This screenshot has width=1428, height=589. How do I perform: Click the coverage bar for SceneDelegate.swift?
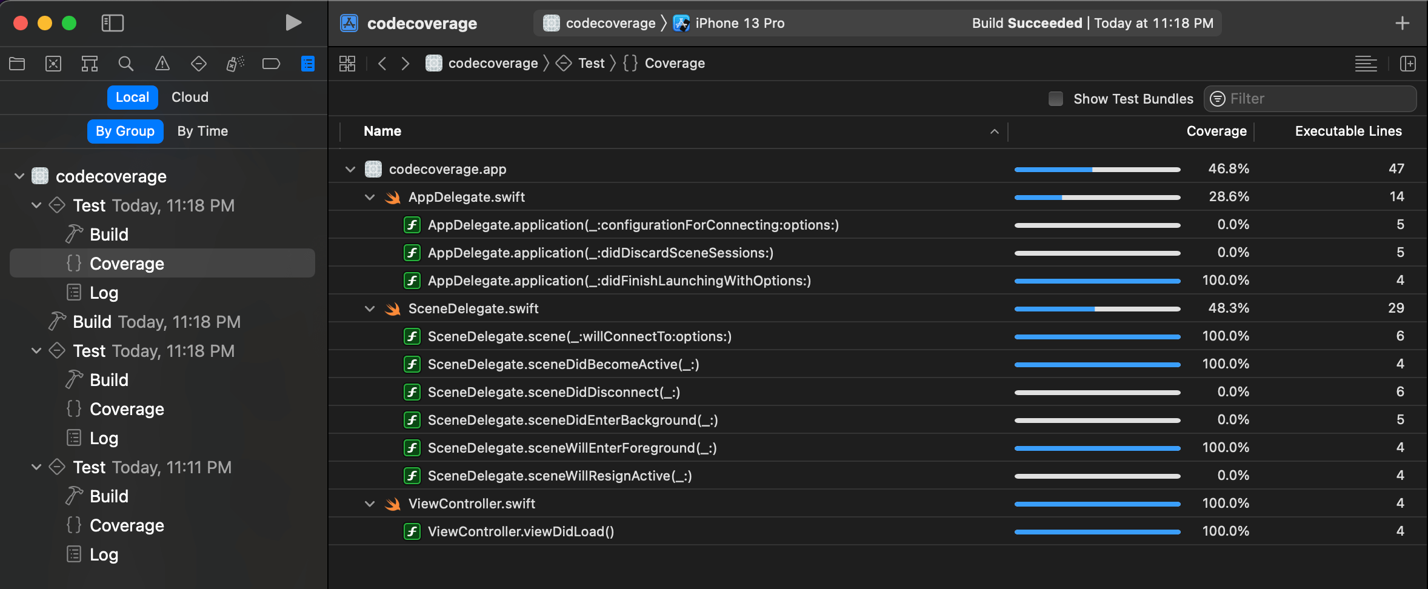click(x=1098, y=309)
